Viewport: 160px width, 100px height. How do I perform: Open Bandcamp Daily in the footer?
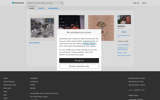tap(10, 85)
